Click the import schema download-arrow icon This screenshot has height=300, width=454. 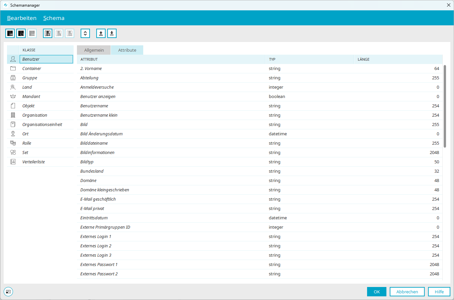coord(112,33)
